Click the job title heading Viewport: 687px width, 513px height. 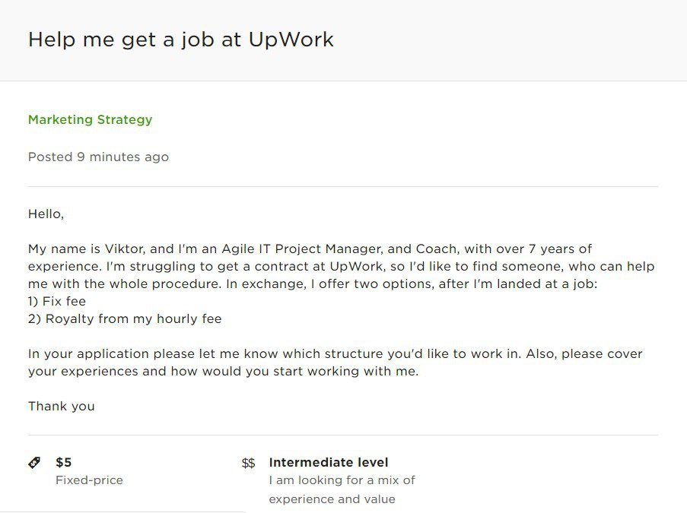pos(180,40)
